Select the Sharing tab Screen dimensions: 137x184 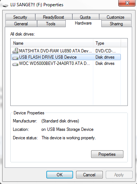116,24
